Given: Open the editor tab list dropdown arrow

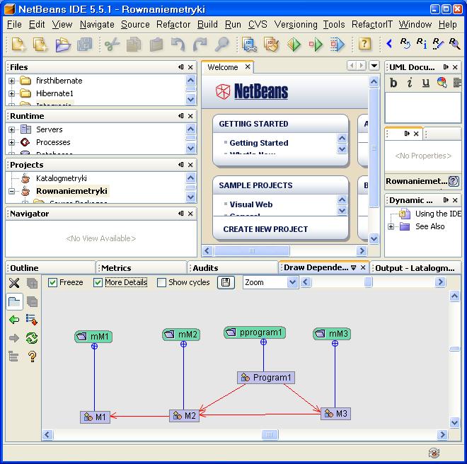Looking at the screenshot, I should tap(374, 65).
